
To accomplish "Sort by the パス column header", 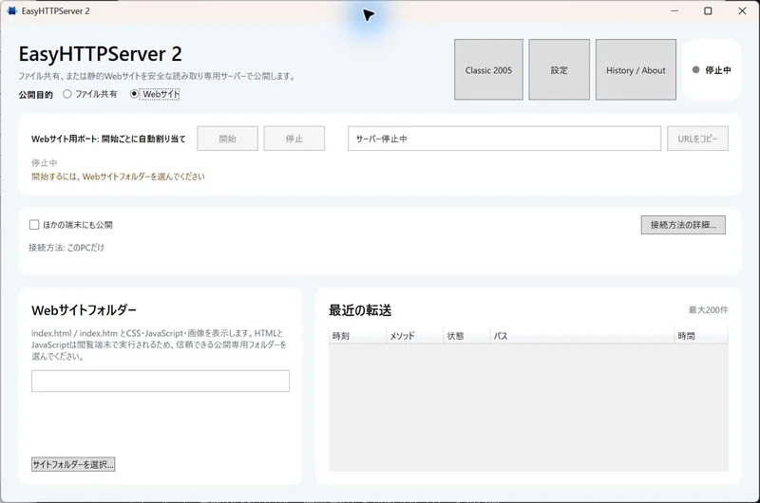I will 581,336.
